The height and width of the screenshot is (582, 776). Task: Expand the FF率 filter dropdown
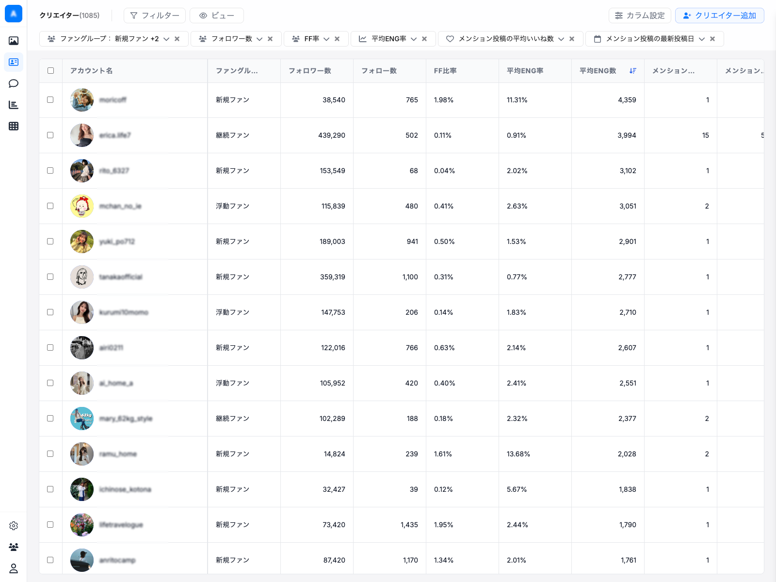pos(326,39)
